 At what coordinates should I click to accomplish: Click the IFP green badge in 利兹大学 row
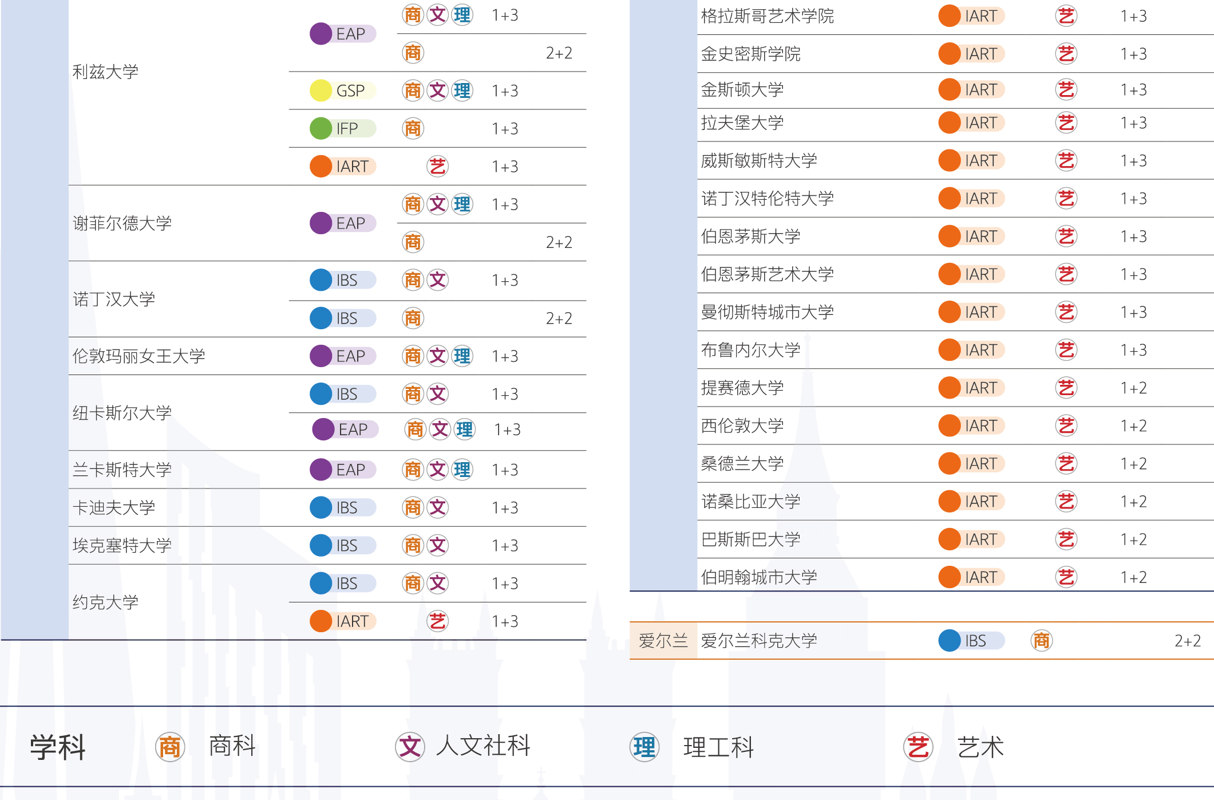click(342, 128)
